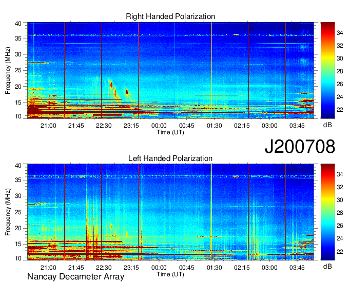349x283 pixels.
Task: Click "34" value on Right Handed color bar
Action: (340, 33)
